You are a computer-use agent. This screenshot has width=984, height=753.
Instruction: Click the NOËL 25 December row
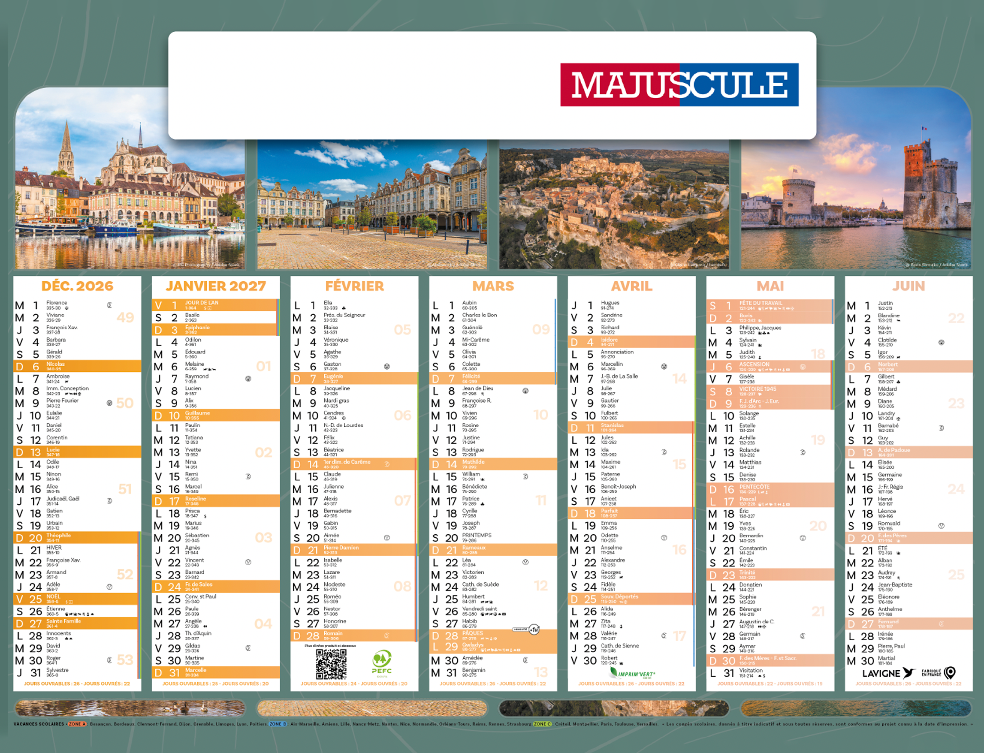click(x=77, y=599)
